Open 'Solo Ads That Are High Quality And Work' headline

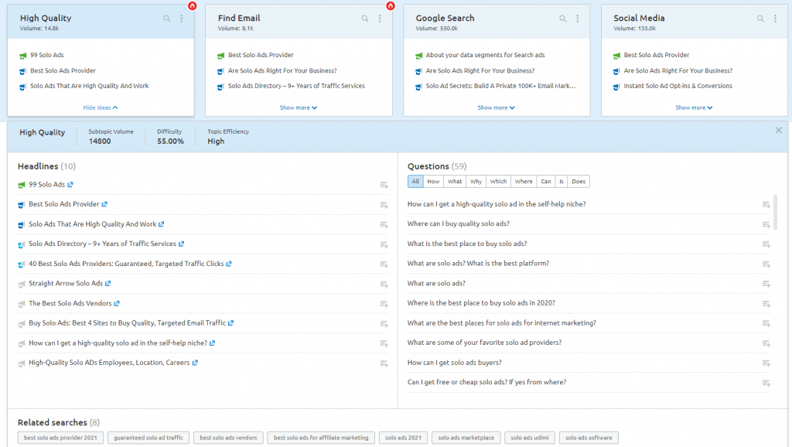(x=93, y=224)
